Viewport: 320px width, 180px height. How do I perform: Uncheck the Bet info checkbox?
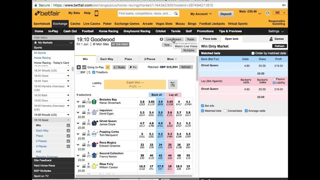[202, 106]
